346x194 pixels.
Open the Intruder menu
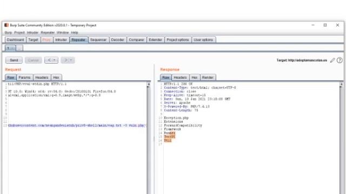[32, 32]
